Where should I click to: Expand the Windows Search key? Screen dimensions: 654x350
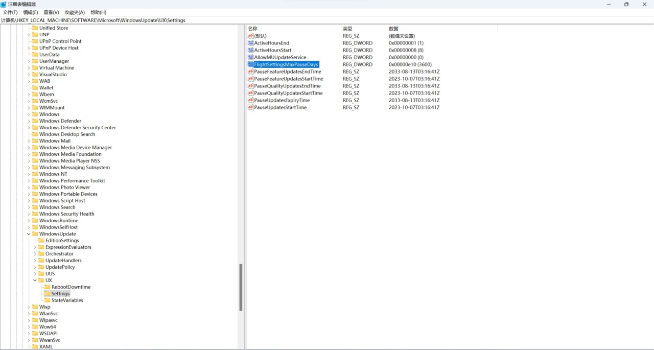pyautogui.click(x=29, y=207)
